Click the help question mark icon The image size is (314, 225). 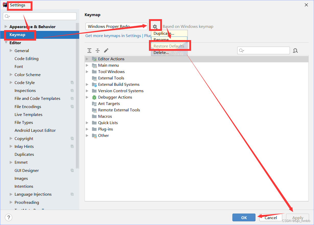[8, 218]
